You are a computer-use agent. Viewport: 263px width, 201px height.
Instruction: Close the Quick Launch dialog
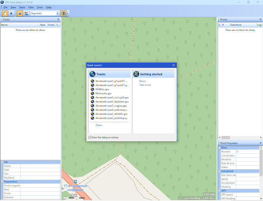click(173, 65)
